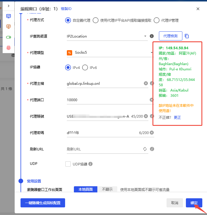Click the refresh icon in 刷新URL row
The image size is (207, 215).
[145, 149]
